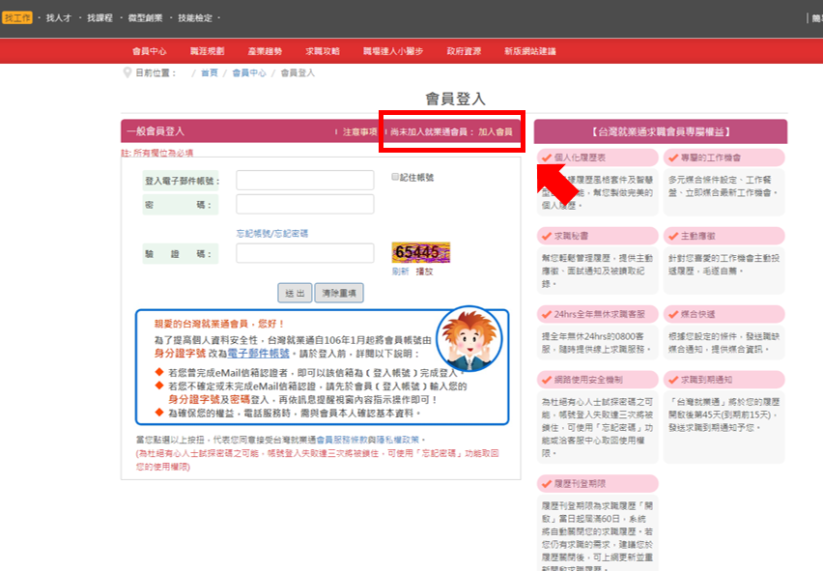Image resolution: width=823 pixels, height=571 pixels.
Task: Focus the 密碼 input field
Action: pos(305,204)
